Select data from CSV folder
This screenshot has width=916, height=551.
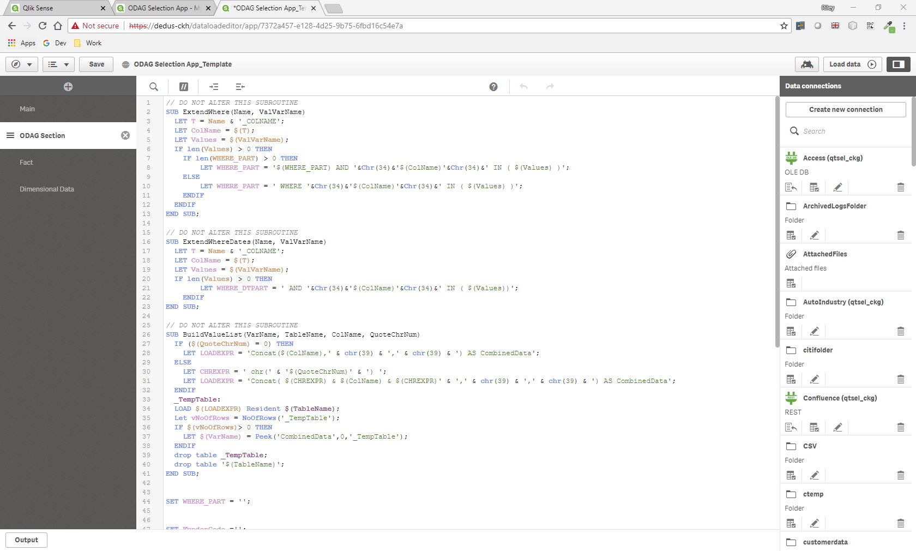[x=791, y=475]
